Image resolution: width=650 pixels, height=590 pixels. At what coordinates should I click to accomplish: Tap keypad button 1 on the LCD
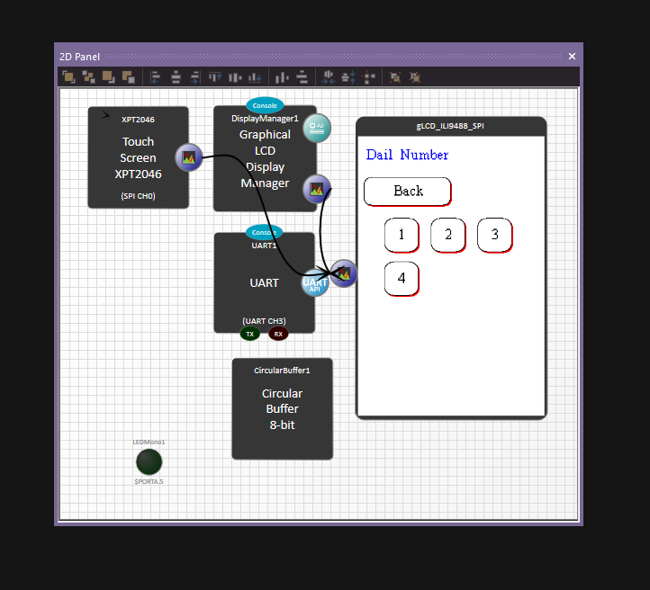point(402,235)
